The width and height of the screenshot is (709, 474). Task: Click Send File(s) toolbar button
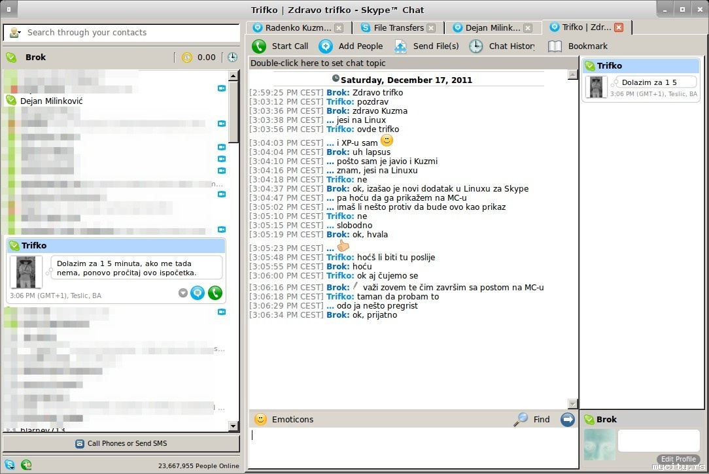click(427, 46)
